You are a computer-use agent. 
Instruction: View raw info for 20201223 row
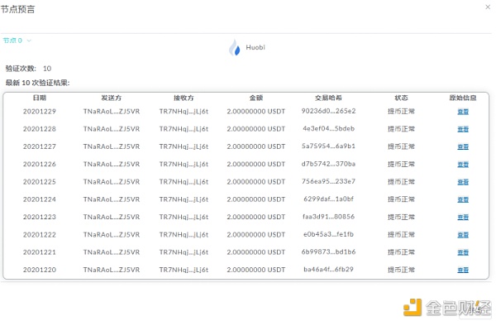point(463,217)
